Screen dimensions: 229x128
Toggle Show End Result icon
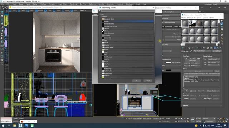215,48
